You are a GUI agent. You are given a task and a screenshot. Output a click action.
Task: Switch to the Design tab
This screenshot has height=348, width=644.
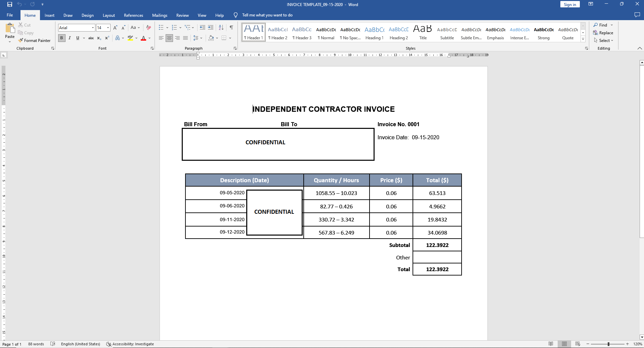point(88,15)
